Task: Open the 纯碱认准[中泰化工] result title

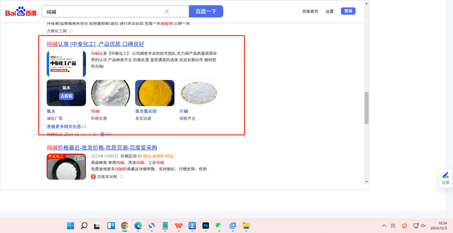Action: 96,44
